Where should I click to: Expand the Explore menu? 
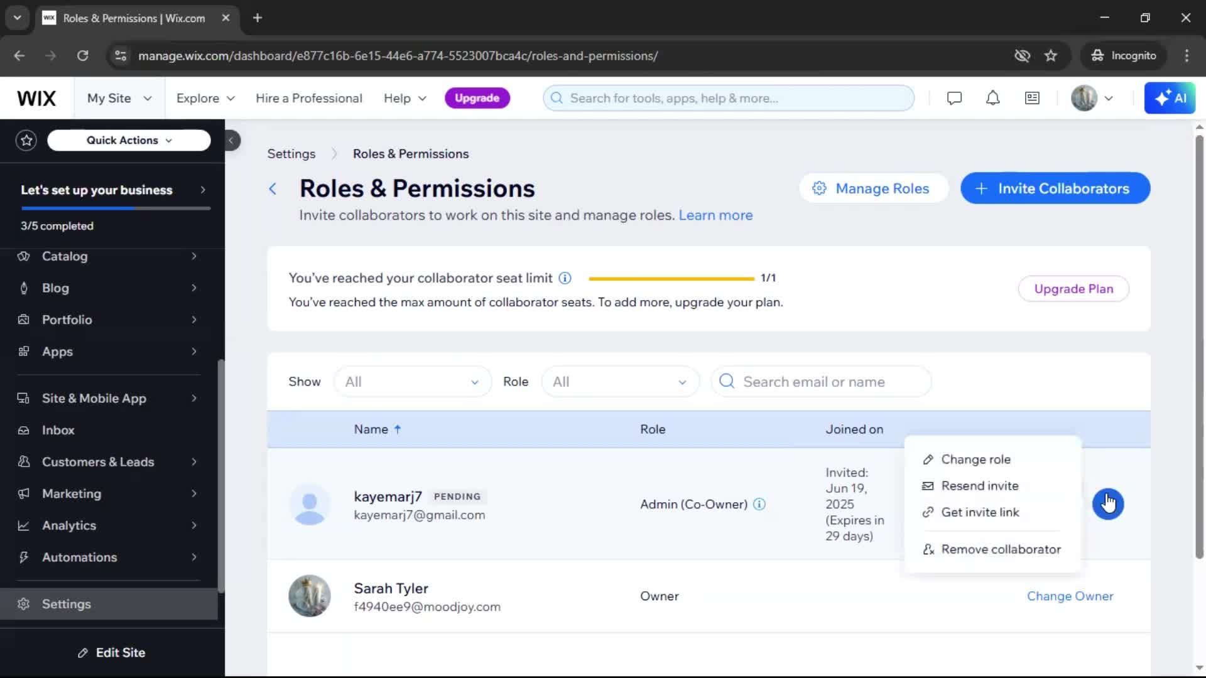click(205, 99)
